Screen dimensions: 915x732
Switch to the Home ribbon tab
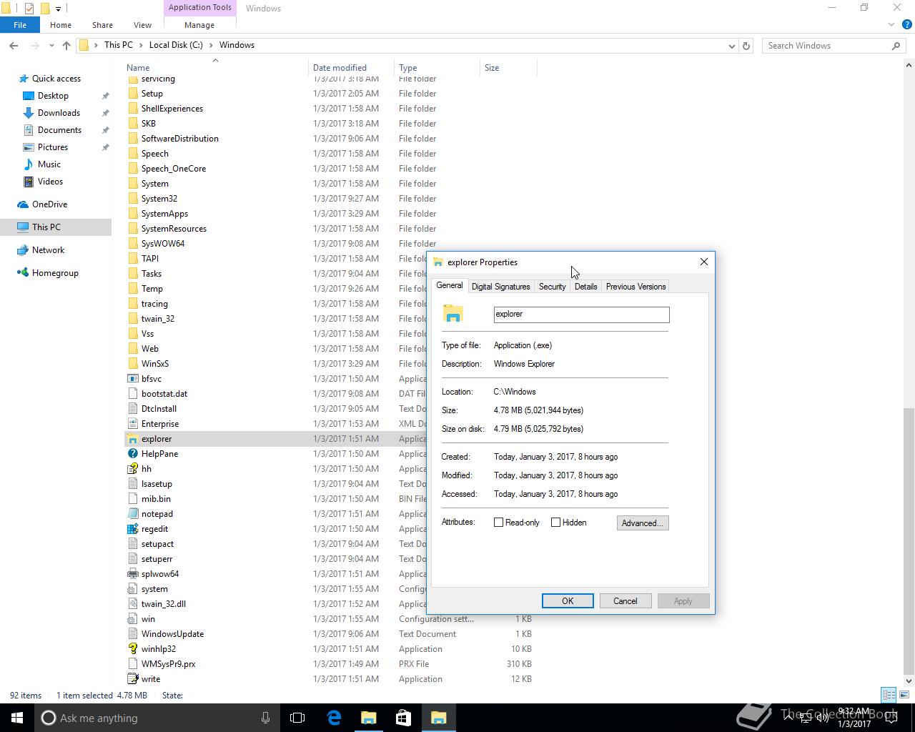61,25
